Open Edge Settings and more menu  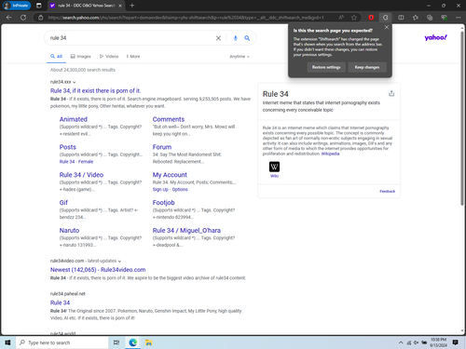click(458, 18)
